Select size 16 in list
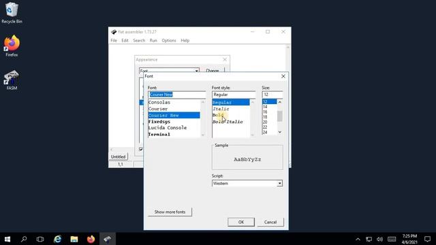This screenshot has height=245, width=436. 270,112
